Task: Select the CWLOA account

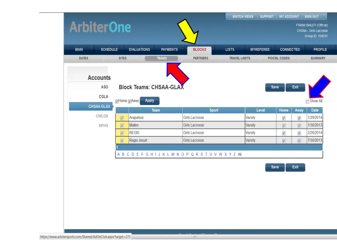Action: 102,116
